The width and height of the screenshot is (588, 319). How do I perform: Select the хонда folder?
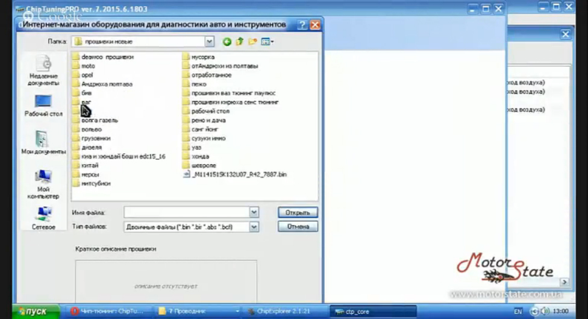196,156
